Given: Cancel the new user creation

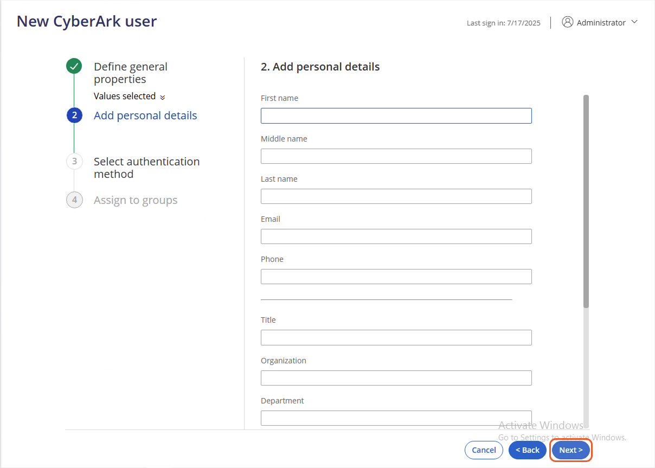Looking at the screenshot, I should coord(484,450).
